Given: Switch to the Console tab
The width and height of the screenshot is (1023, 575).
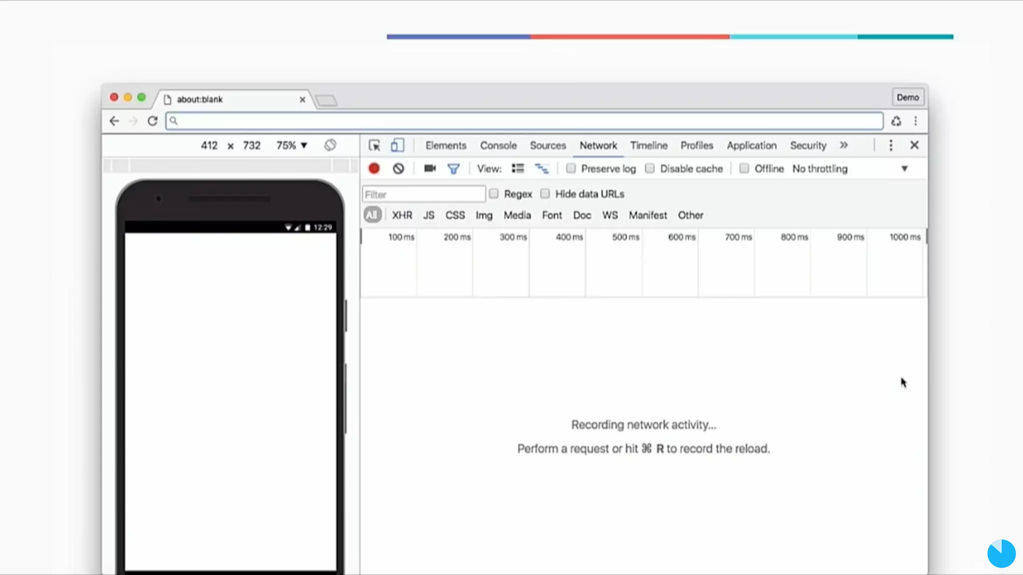Looking at the screenshot, I should point(498,145).
